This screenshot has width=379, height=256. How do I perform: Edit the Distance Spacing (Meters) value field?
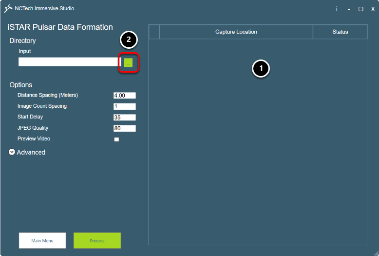(125, 96)
